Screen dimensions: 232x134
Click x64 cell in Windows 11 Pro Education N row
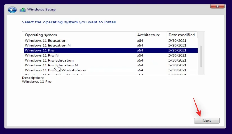pyautogui.click(x=140, y=65)
